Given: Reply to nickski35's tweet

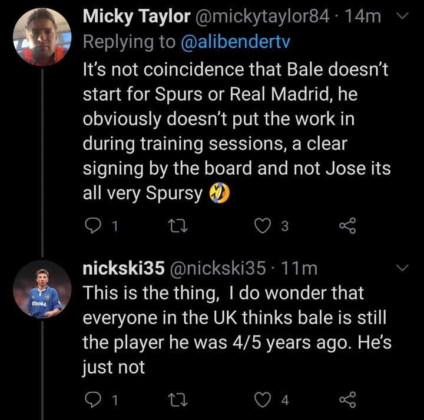Looking at the screenshot, I should 93,399.
